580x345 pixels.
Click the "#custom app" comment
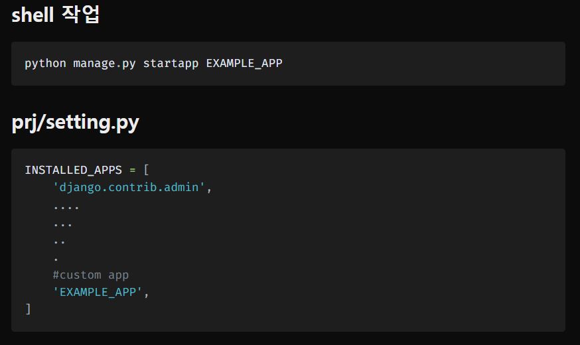[x=91, y=275]
